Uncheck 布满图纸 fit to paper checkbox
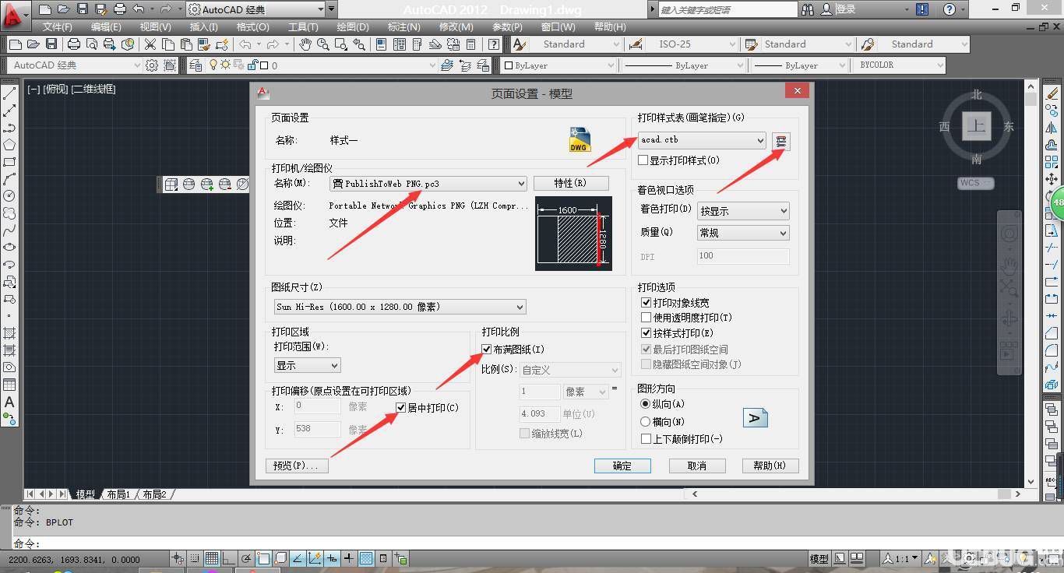This screenshot has width=1064, height=573. click(487, 350)
